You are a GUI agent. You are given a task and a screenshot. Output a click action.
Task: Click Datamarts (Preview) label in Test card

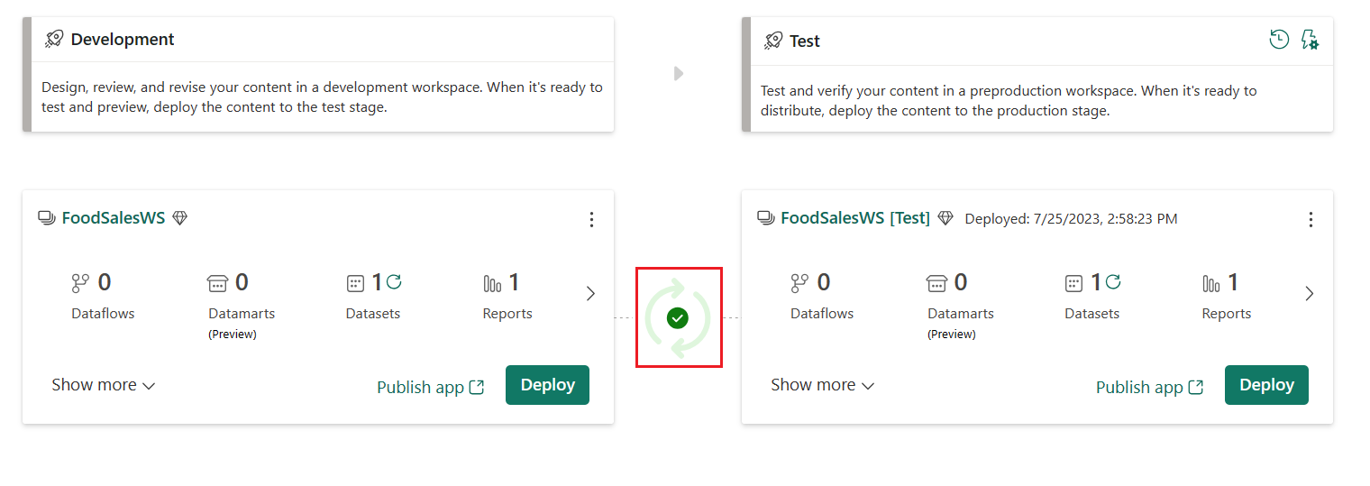(961, 323)
